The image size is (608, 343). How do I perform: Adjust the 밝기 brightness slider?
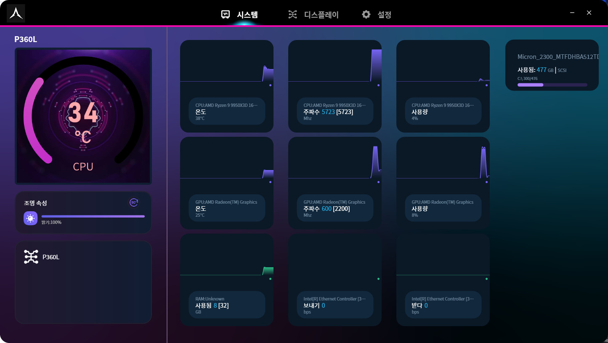point(93,216)
